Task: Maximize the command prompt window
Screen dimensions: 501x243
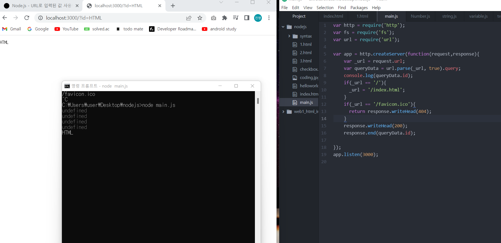Action: pyautogui.click(x=236, y=86)
